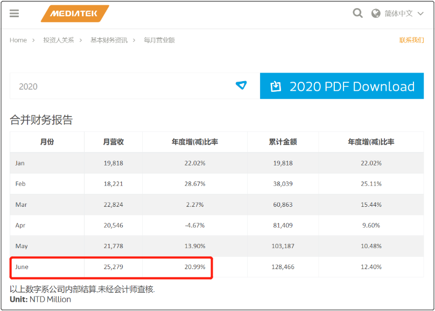Click June revenue value 25,279
This screenshot has width=435, height=311.
113,266
